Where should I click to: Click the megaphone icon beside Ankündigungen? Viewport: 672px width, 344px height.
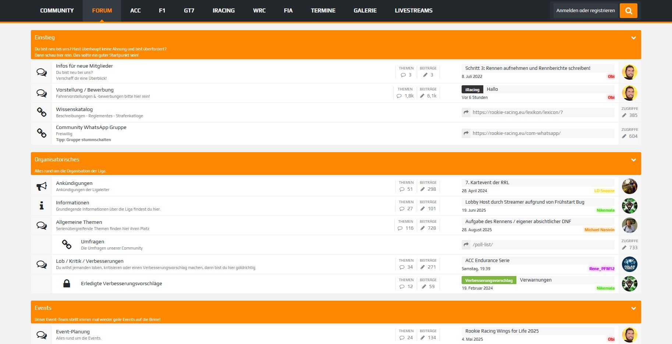42,186
